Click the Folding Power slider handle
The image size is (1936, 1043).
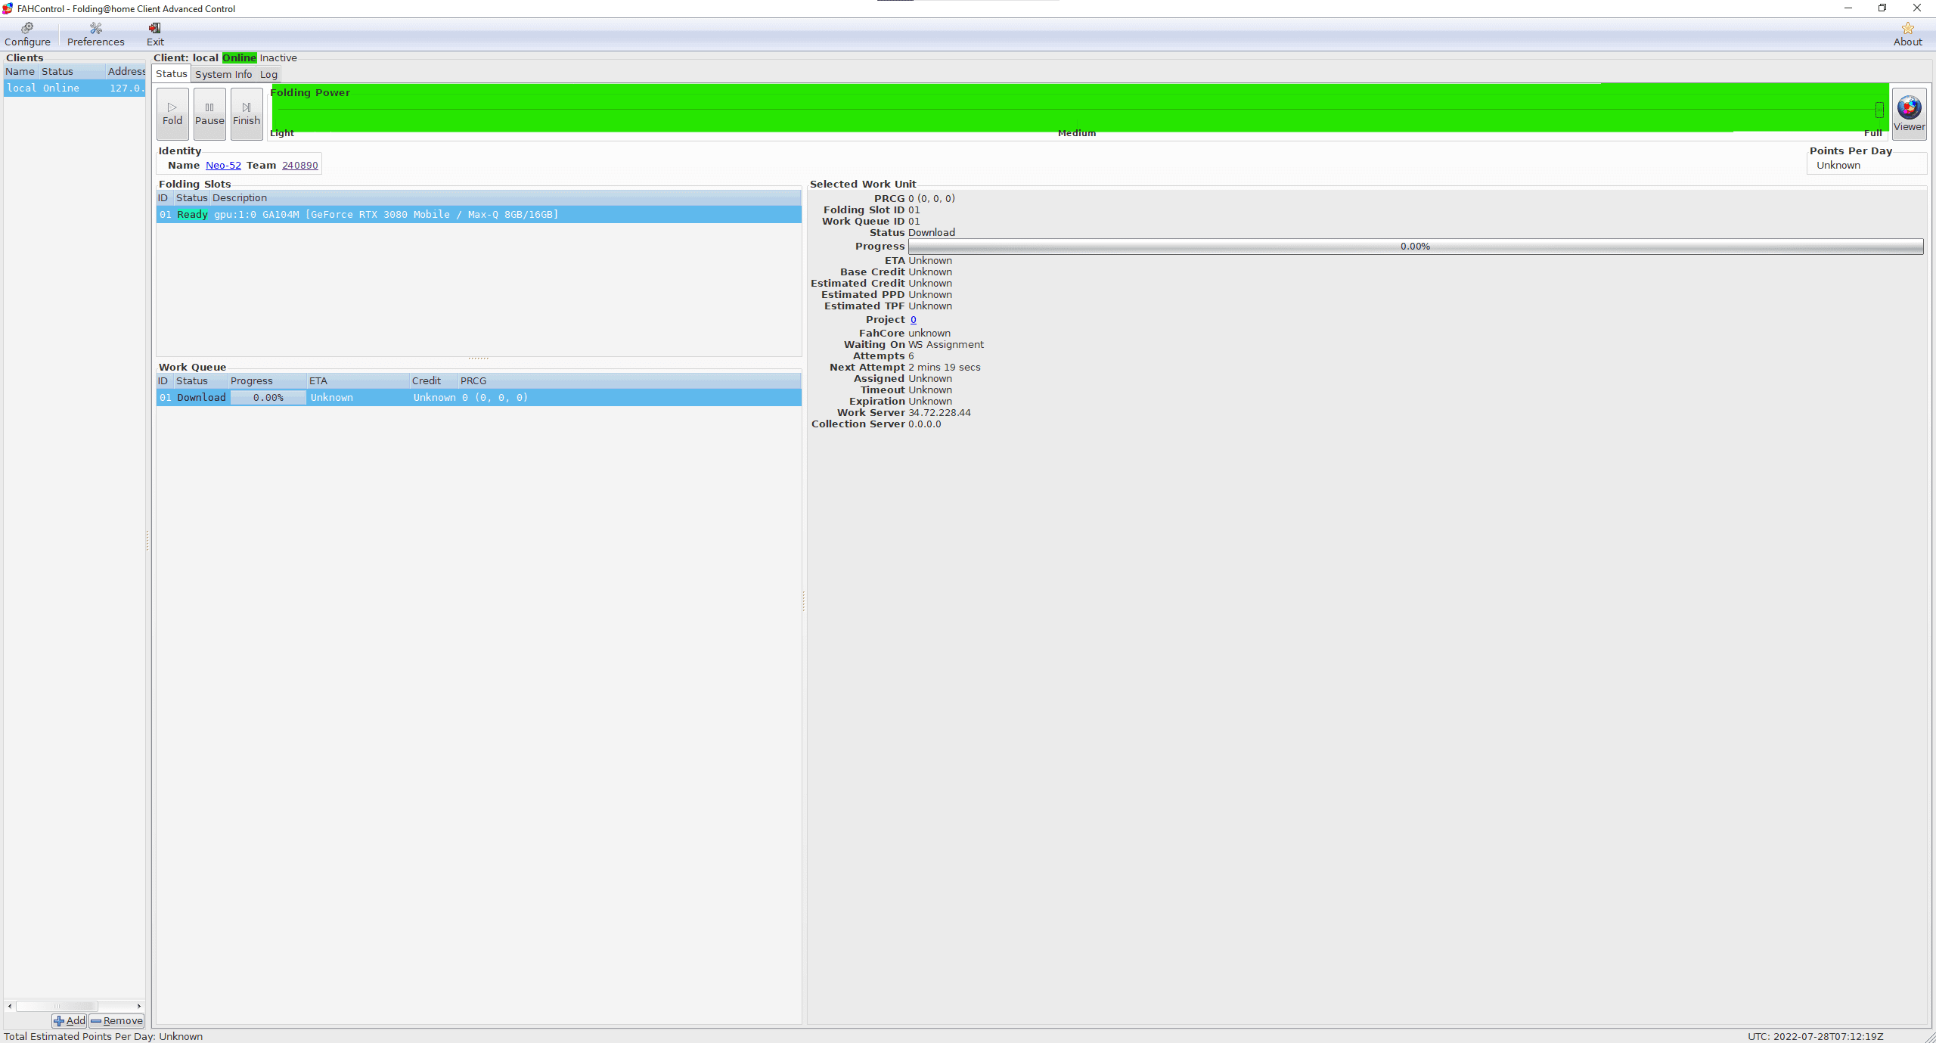click(1879, 110)
